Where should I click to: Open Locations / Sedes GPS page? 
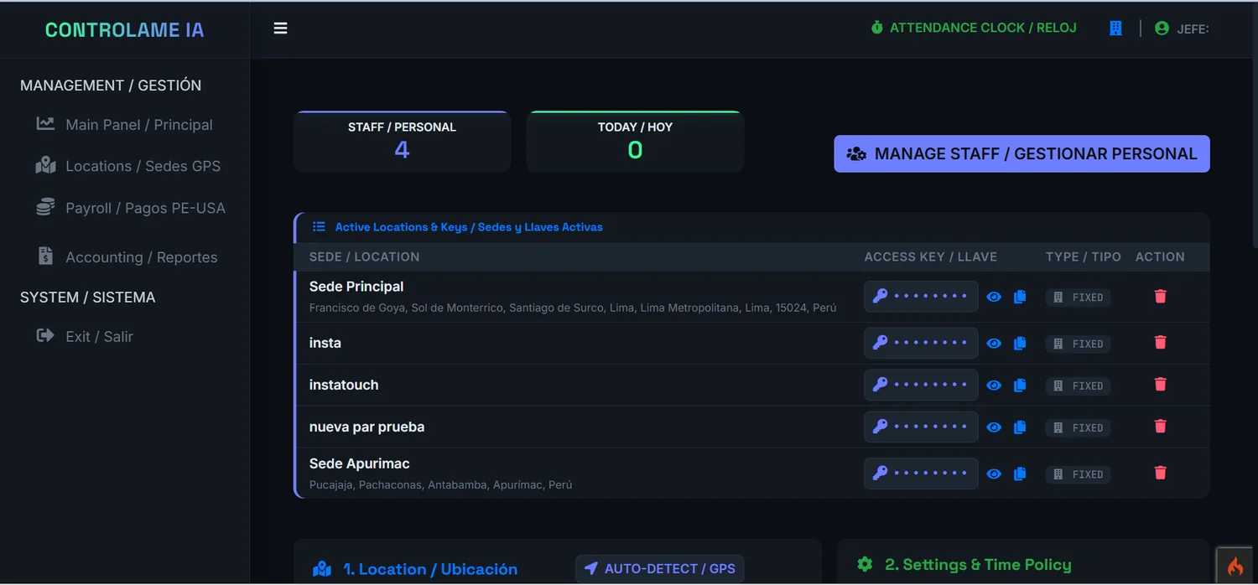[x=127, y=166]
